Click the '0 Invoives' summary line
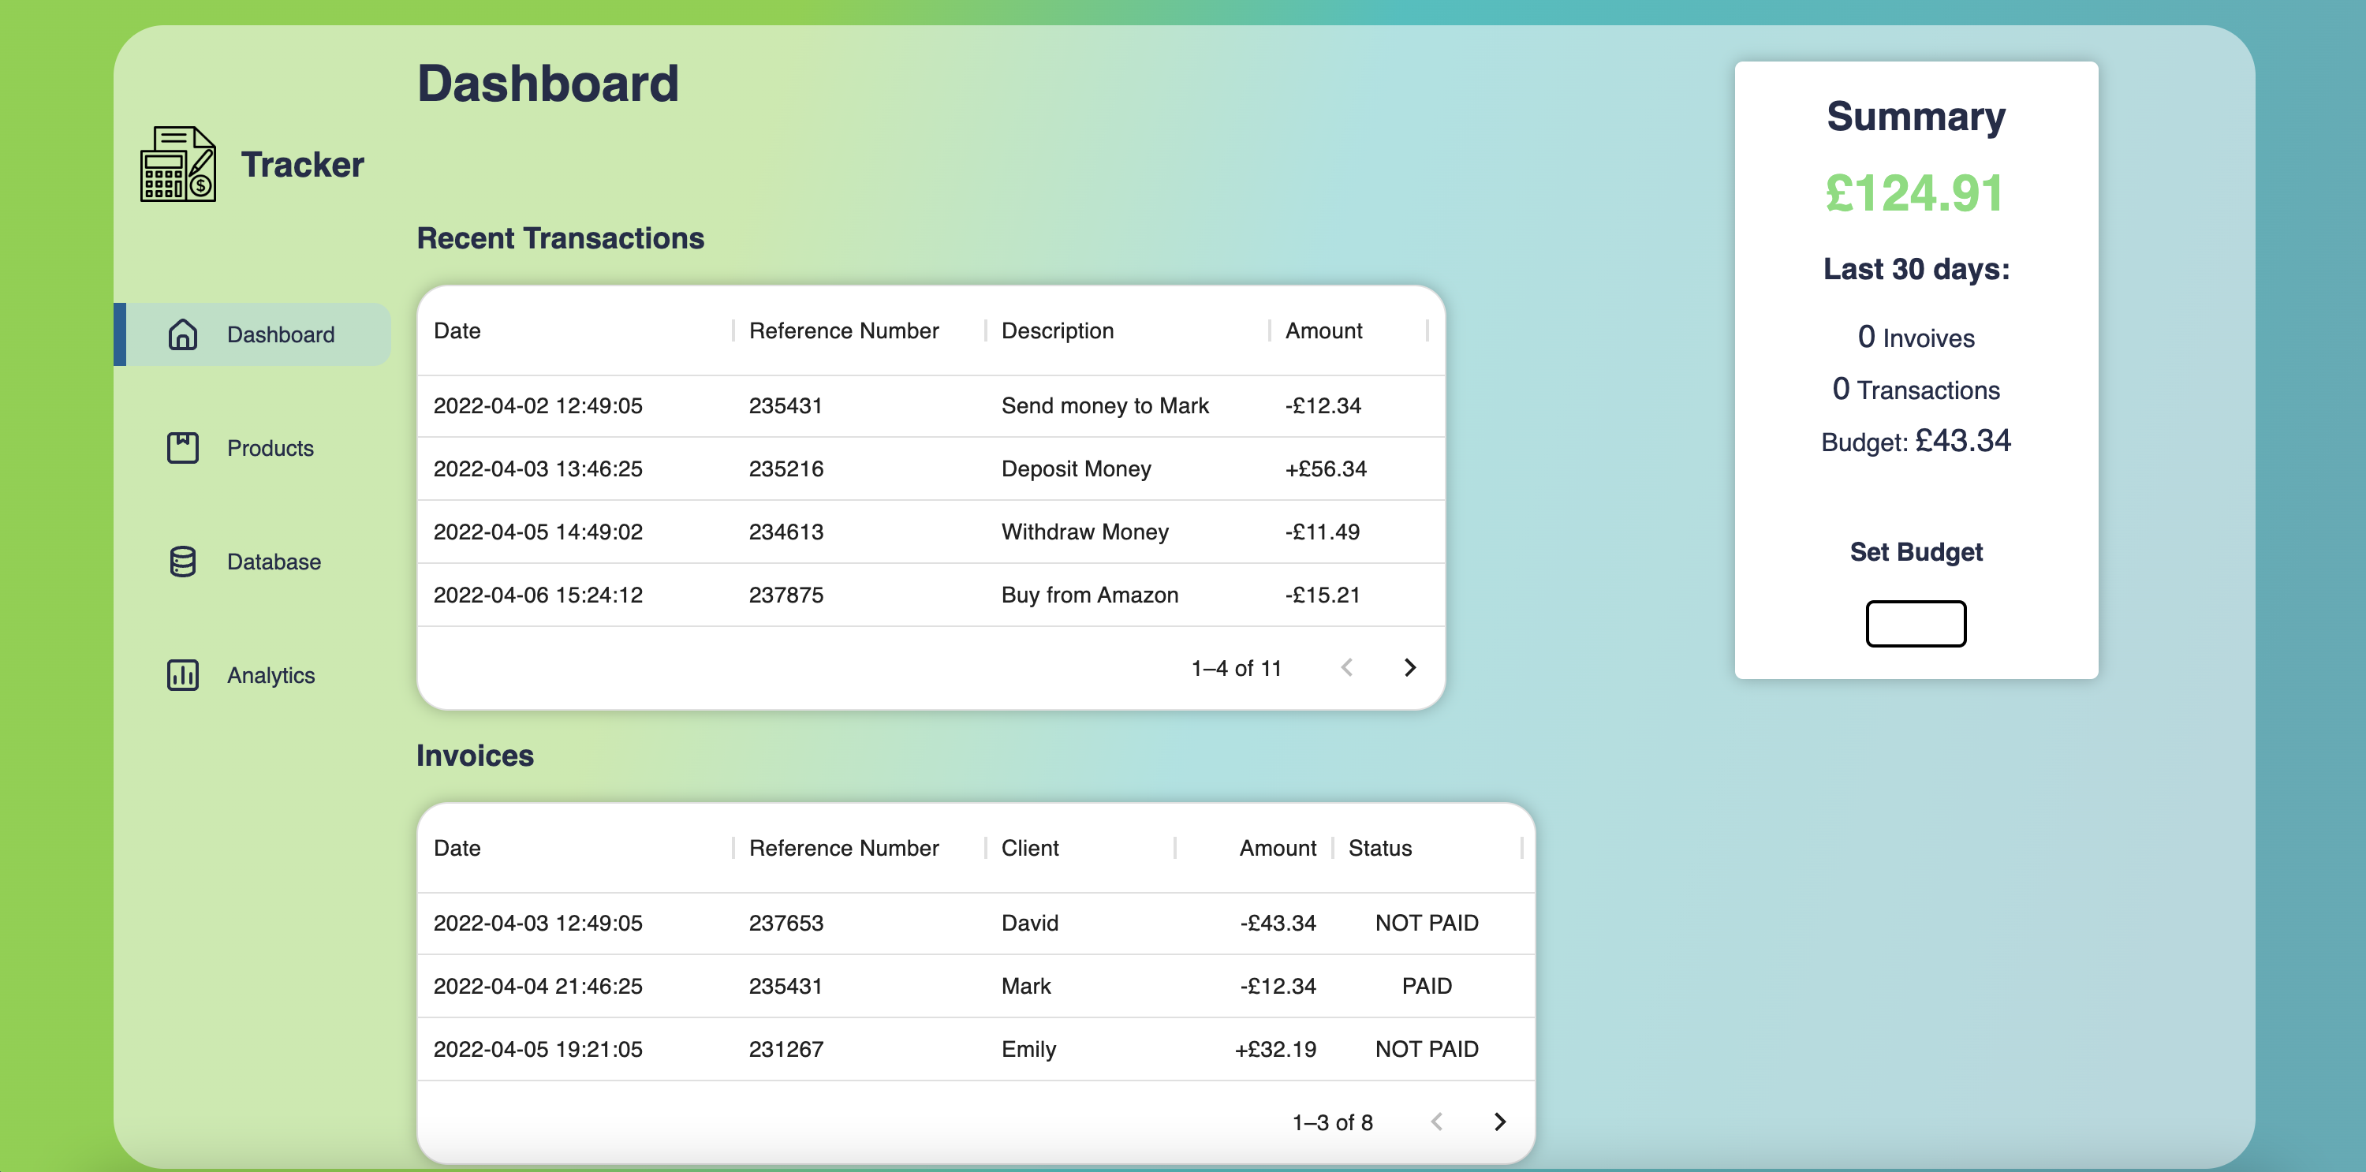Screen dimensions: 2366x1172 pyautogui.click(x=1916, y=337)
